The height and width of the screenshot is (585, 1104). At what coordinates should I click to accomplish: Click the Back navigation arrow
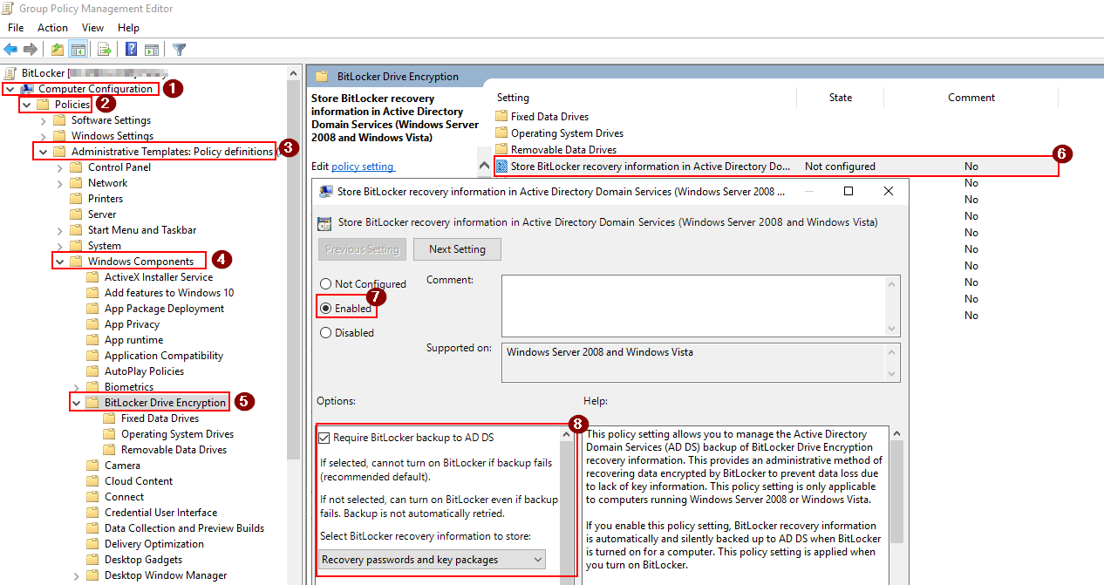(x=10, y=49)
